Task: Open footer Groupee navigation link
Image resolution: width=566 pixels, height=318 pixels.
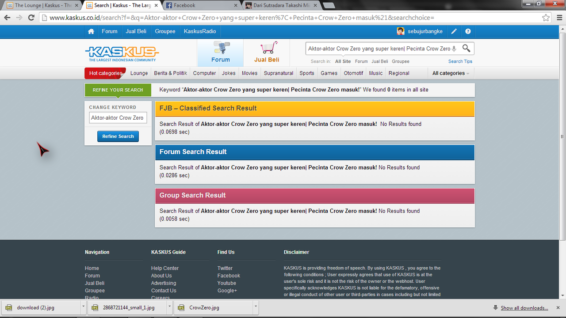Action: [95, 291]
